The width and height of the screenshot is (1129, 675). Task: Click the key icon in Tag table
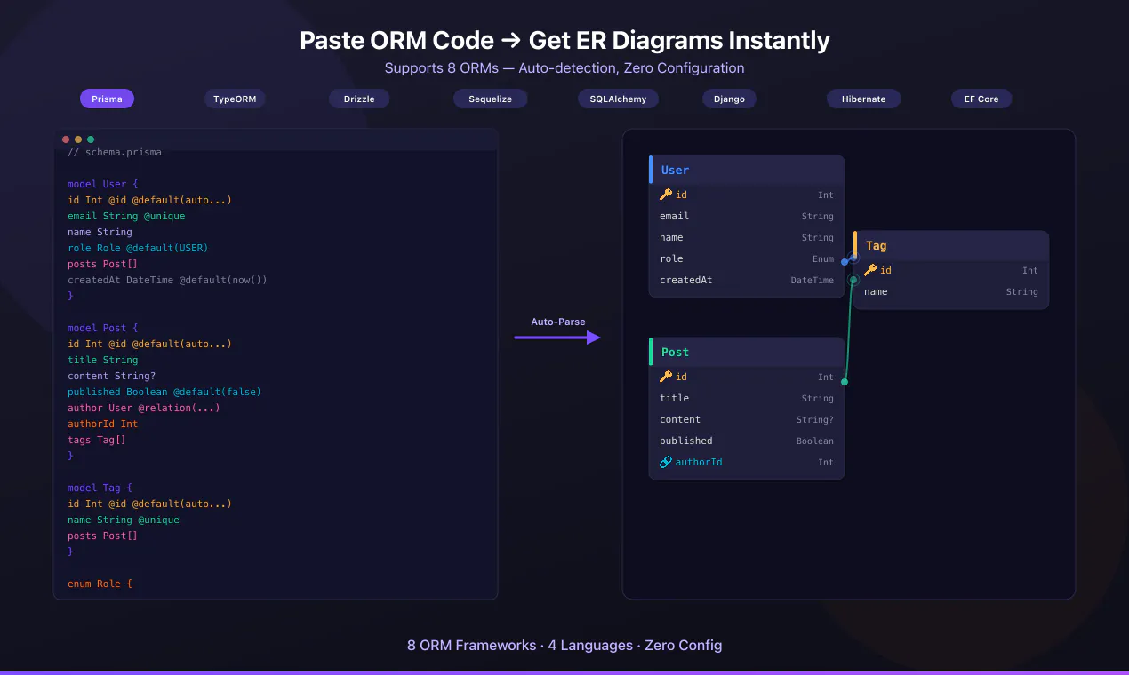coord(870,270)
